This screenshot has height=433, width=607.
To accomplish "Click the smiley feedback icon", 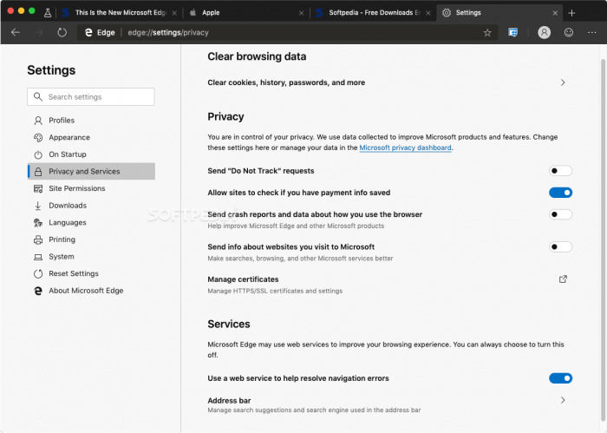I will [569, 32].
